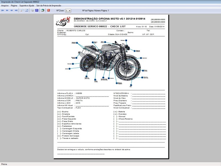Screen dimensions: 221x166
Task: Click the Pisca Esquerdo checklist box
Action: tap(59, 119)
